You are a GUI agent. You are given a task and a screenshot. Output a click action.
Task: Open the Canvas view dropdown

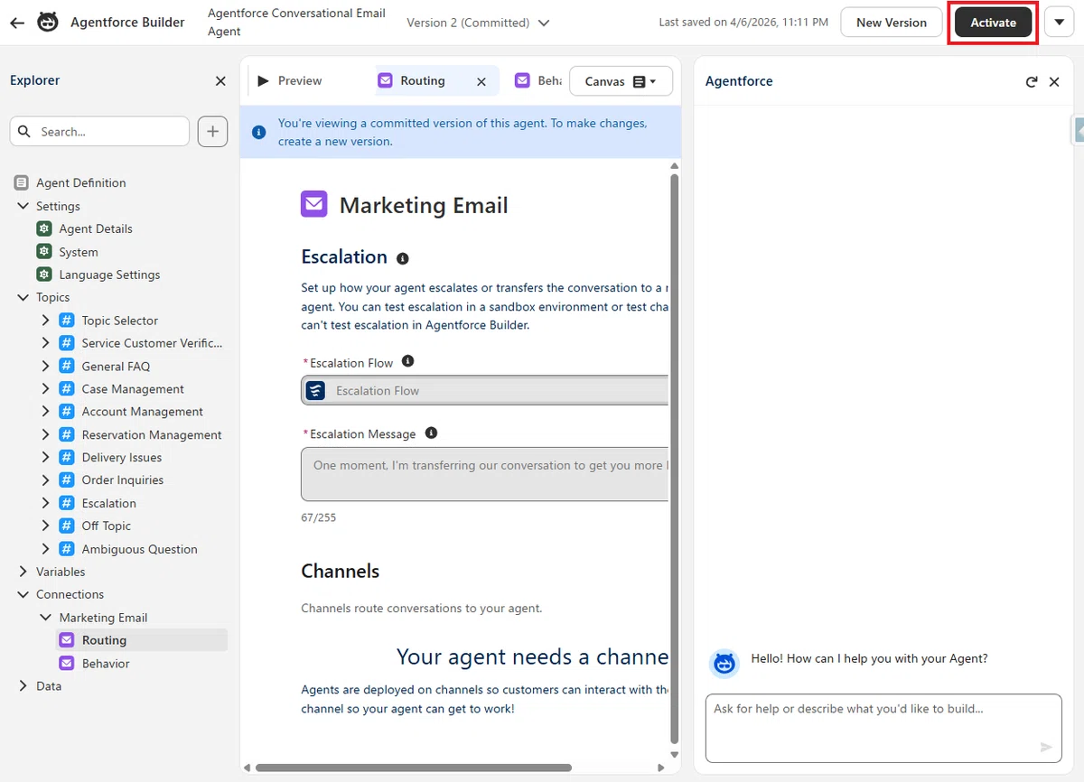(621, 81)
